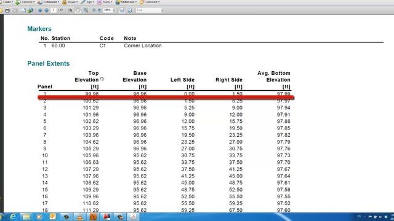Screen dimensions: 394x221
Task: Click the 'Base Elevation' column header
Action: 134,76
